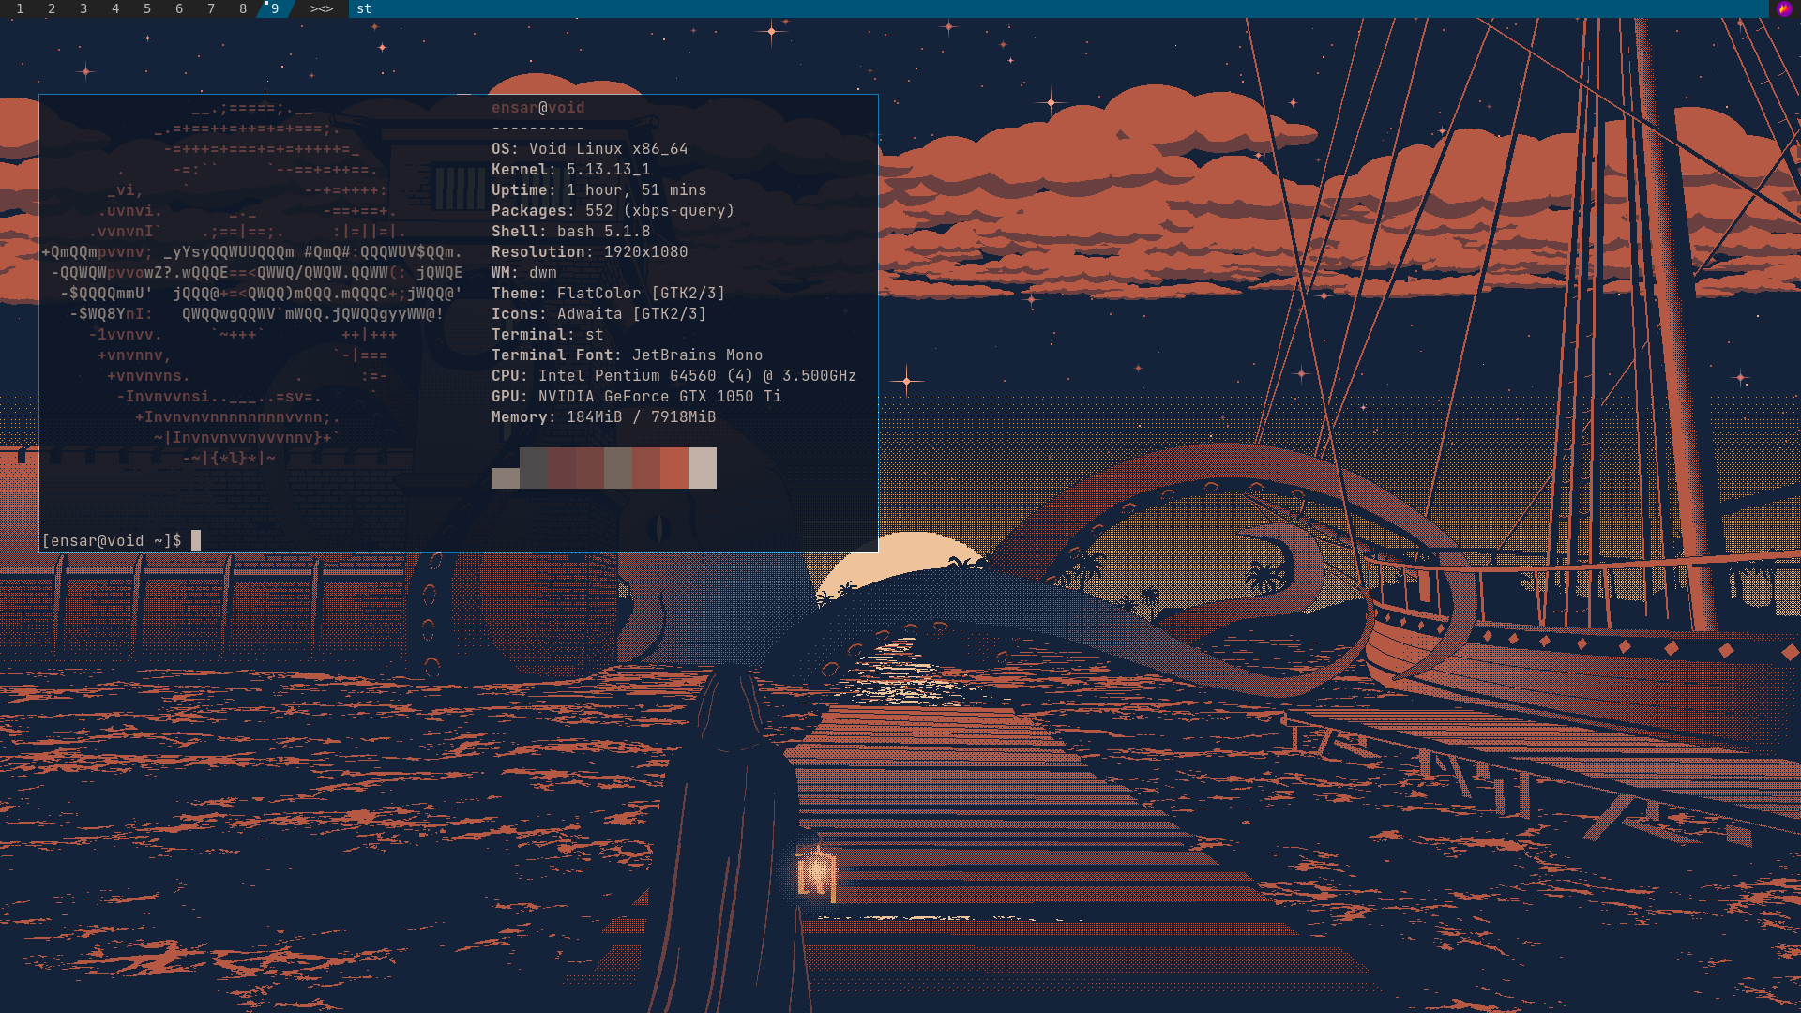Click the dark gray neofetch color block

[533, 467]
